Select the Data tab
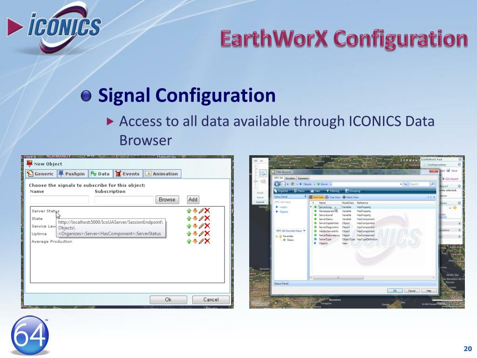 101,174
